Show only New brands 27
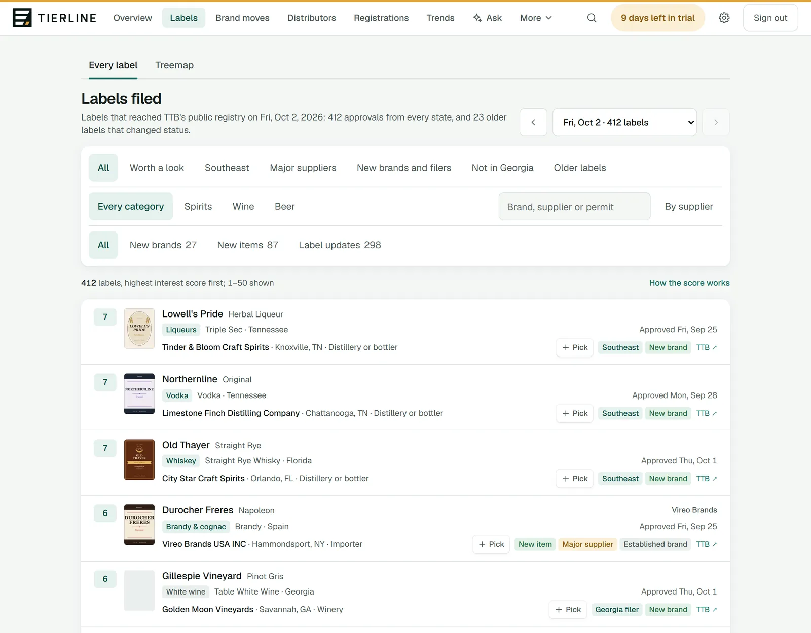Viewport: 811px width, 633px height. coord(163,245)
